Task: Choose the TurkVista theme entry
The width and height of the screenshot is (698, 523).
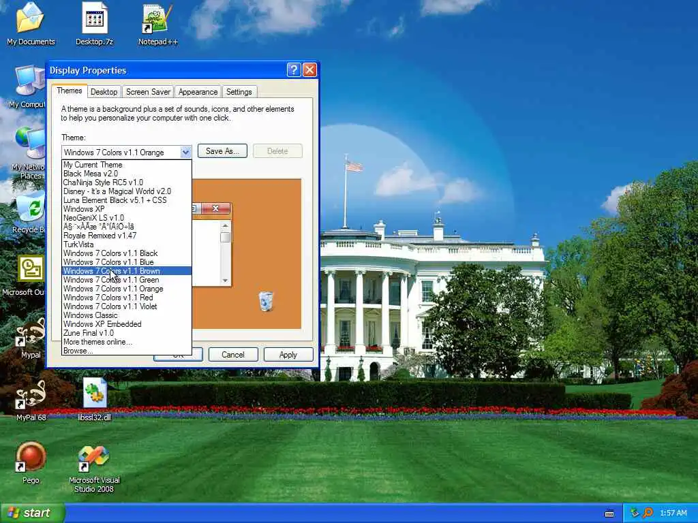Action: (126, 244)
